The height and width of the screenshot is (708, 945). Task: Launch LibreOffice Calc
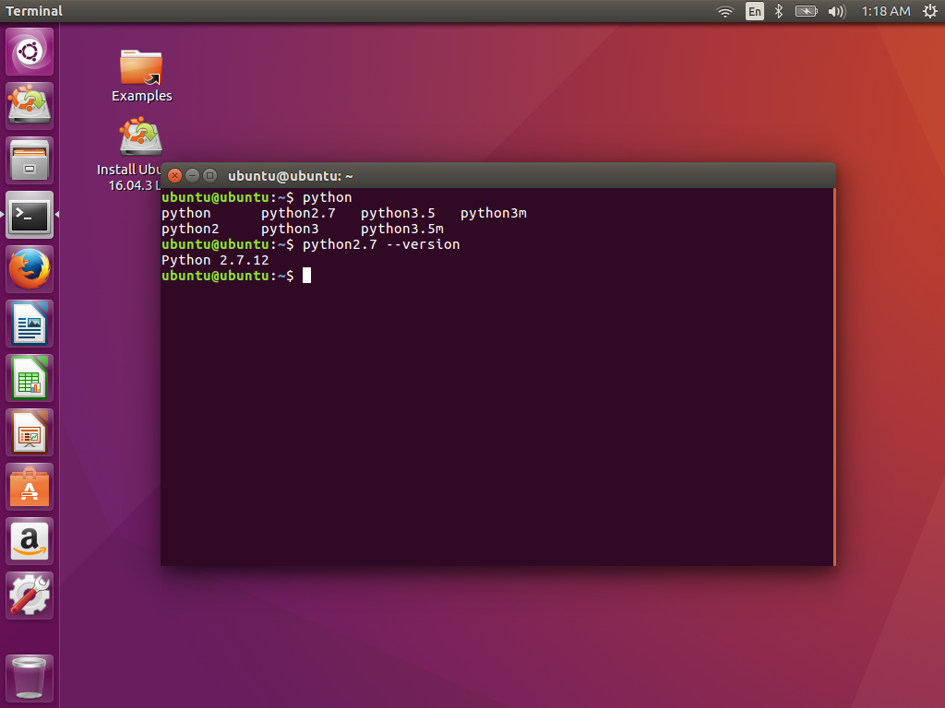29,378
